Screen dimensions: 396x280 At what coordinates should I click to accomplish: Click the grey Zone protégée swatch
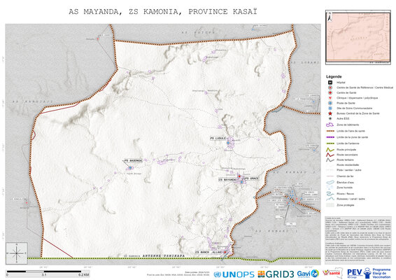(330, 205)
